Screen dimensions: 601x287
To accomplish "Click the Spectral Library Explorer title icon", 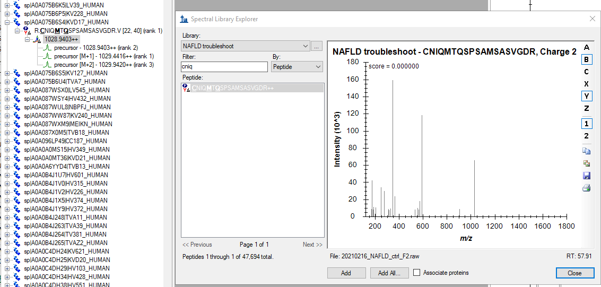I will pyautogui.click(x=184, y=19).
